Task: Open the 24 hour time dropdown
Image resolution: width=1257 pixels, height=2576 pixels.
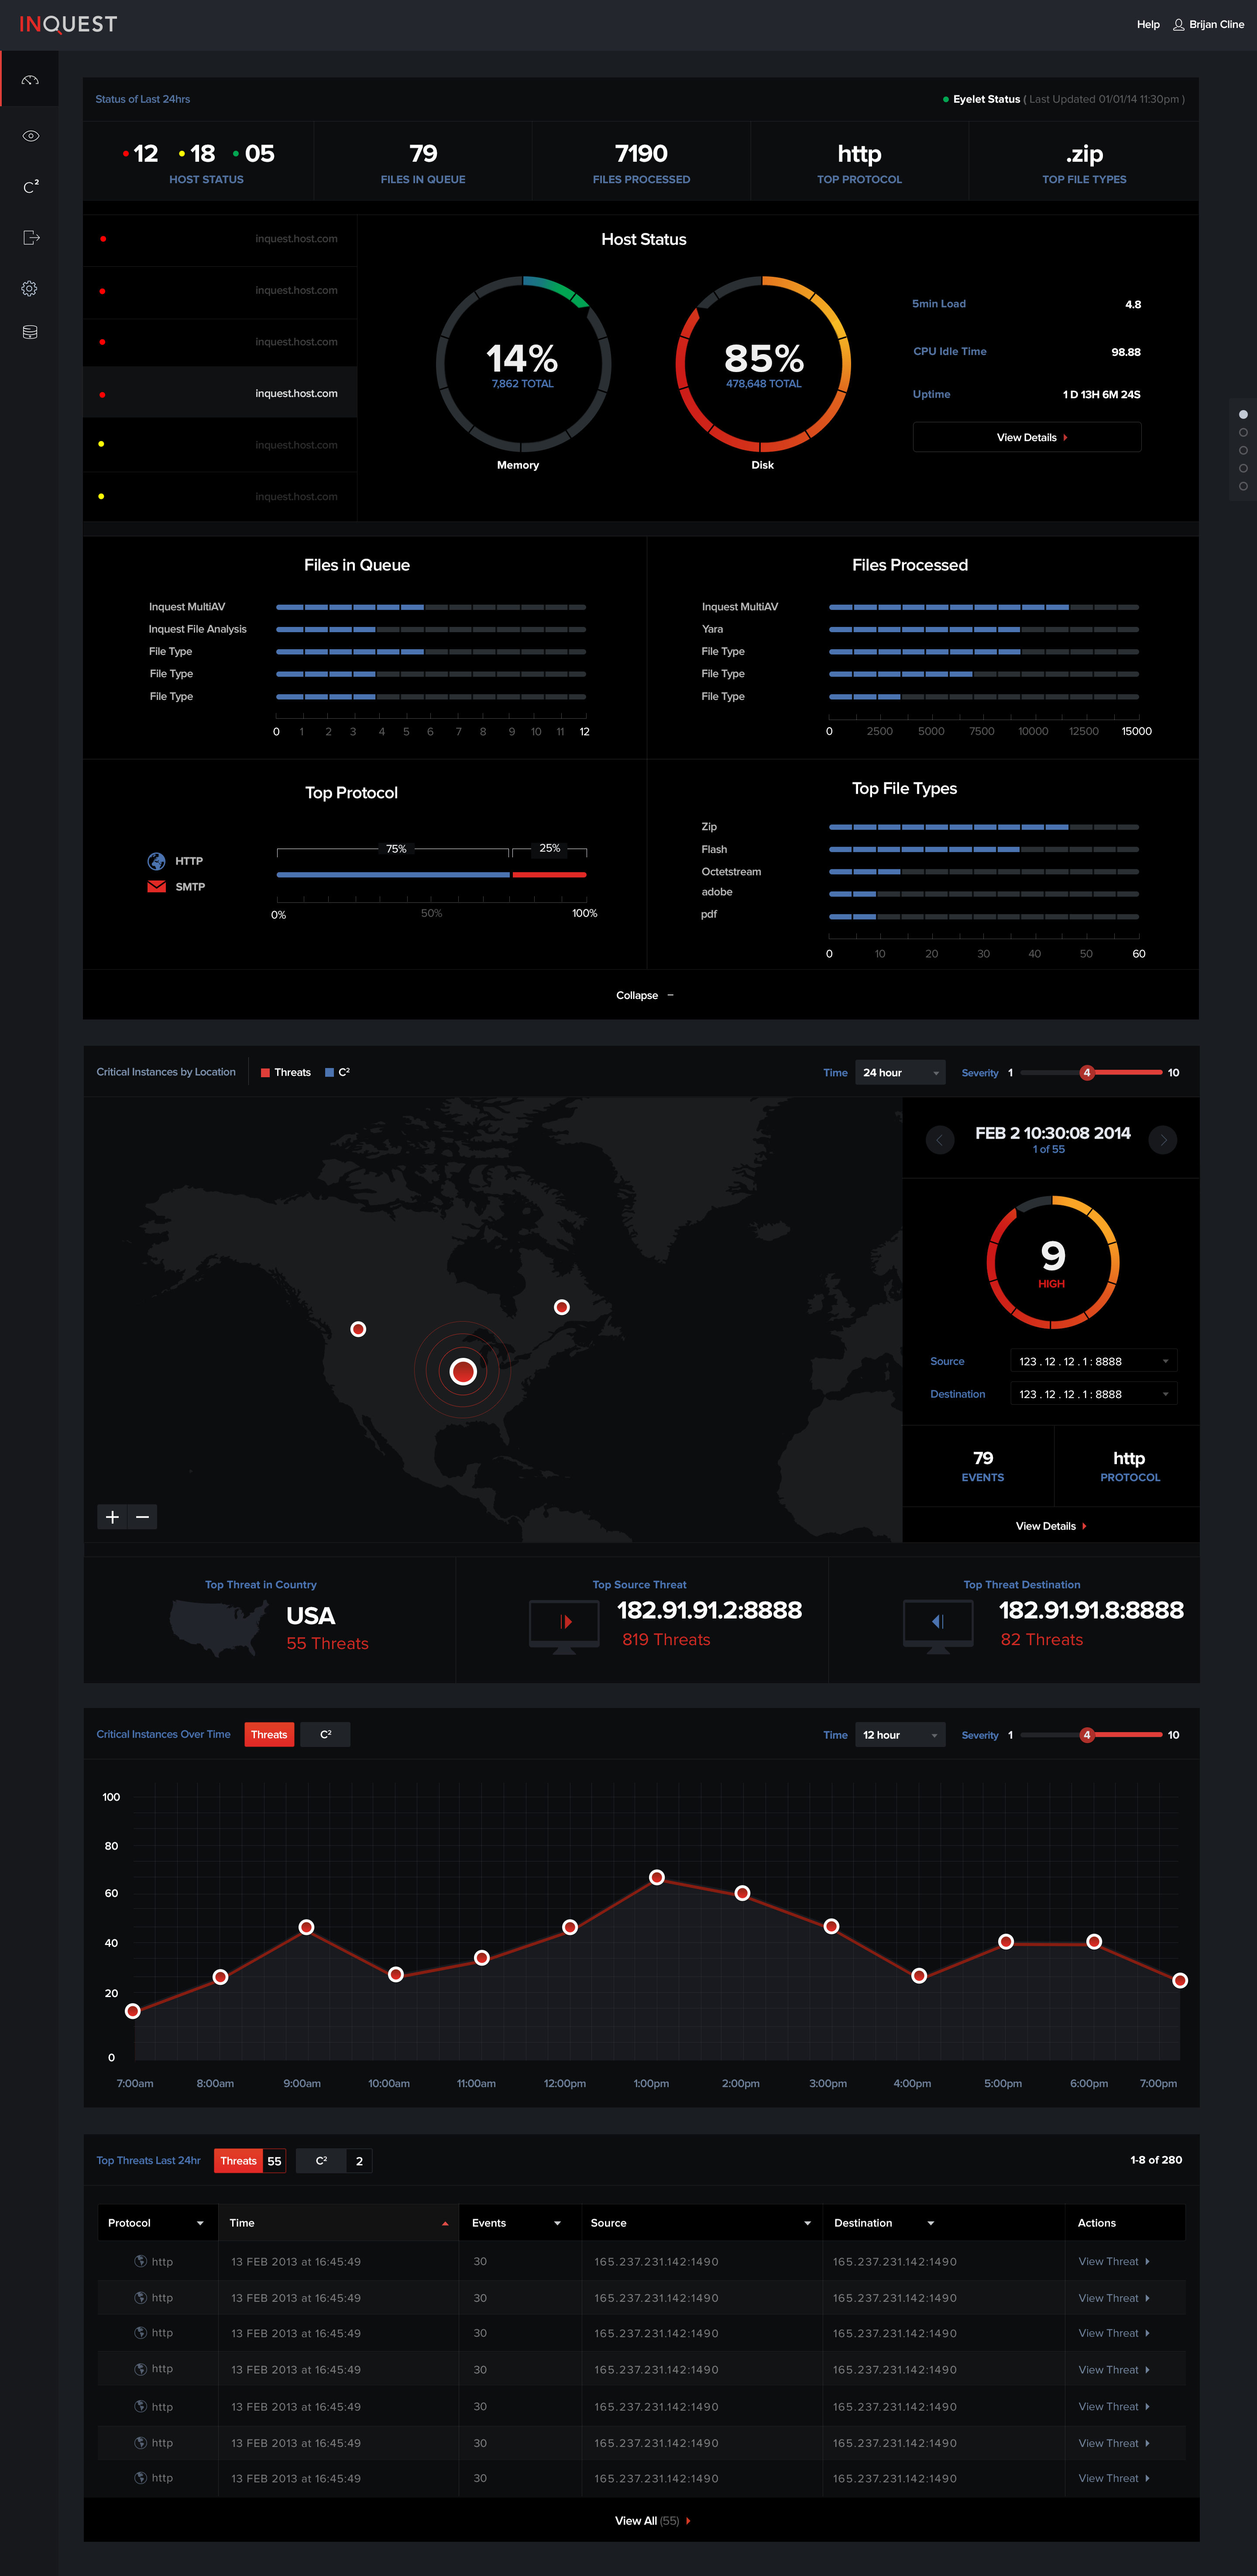Action: pyautogui.click(x=900, y=1072)
